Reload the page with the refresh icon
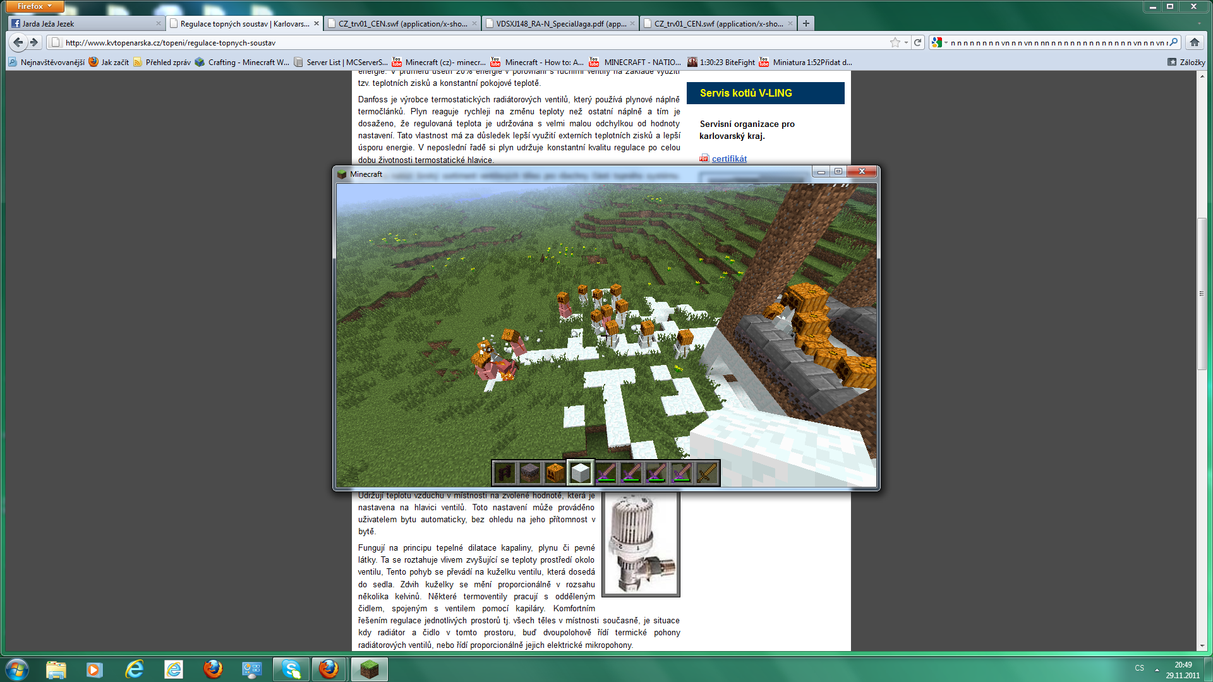The width and height of the screenshot is (1213, 682). pyautogui.click(x=918, y=42)
